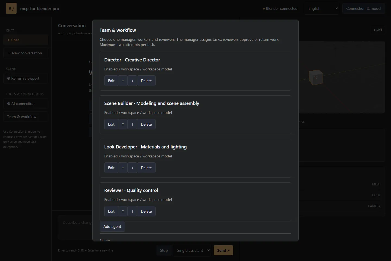Move Scene Builder agent down
This screenshot has width=391, height=261.
[x=132, y=124]
